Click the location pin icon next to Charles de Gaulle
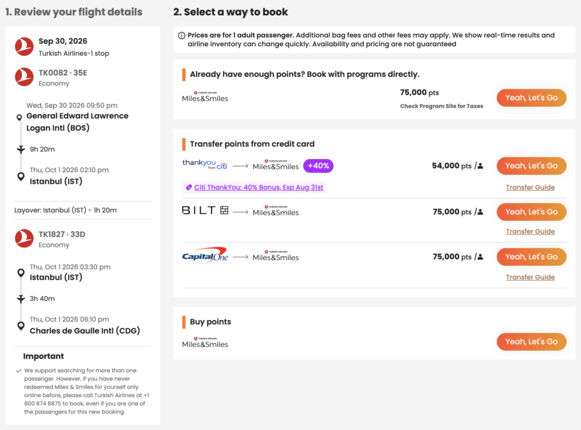The height and width of the screenshot is (430, 581). coord(21,326)
